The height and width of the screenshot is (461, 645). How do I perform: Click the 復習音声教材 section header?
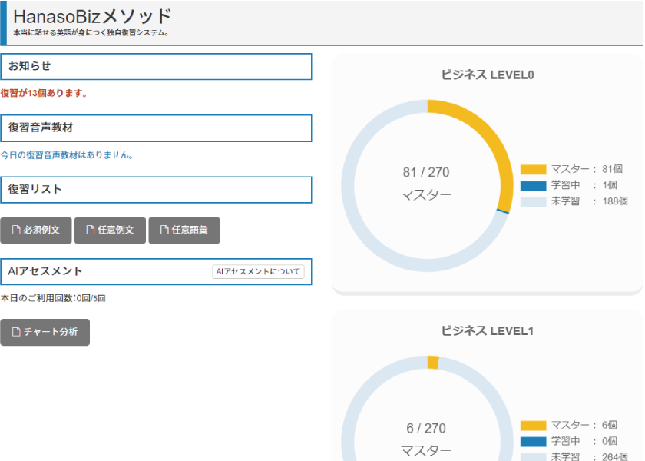click(x=156, y=128)
